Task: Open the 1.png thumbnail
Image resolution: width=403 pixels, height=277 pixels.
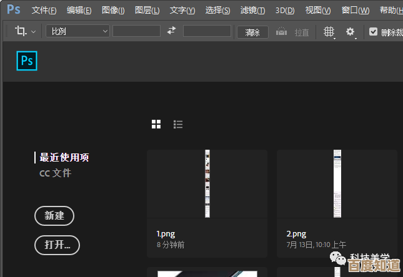Action: (x=207, y=184)
